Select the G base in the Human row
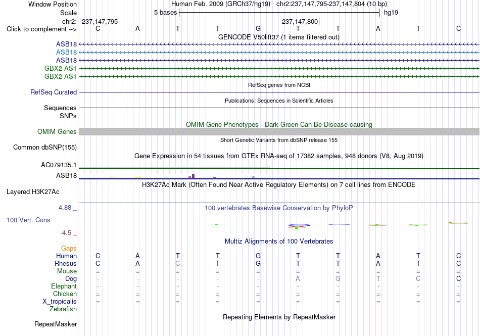480x336 pixels. pos(258,256)
